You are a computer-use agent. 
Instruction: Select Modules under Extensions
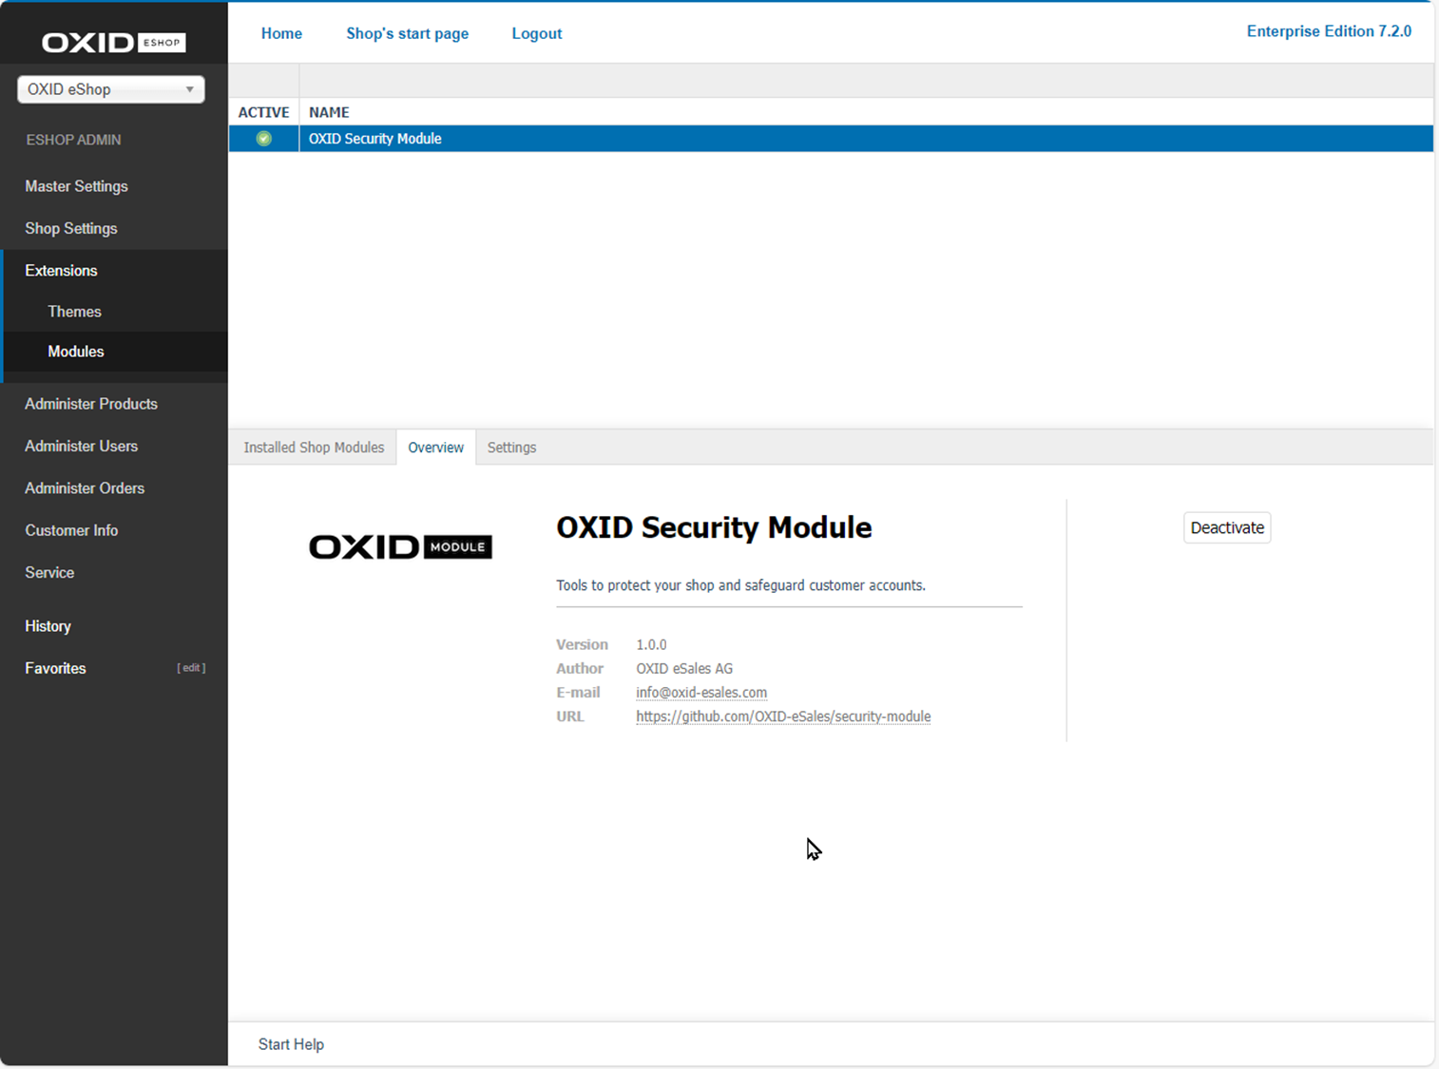tap(76, 352)
